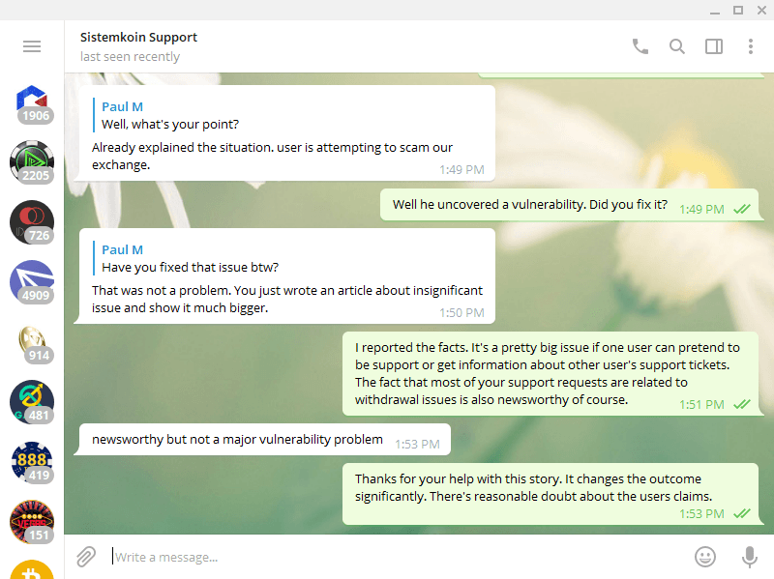Search messages in this chat

(x=677, y=46)
